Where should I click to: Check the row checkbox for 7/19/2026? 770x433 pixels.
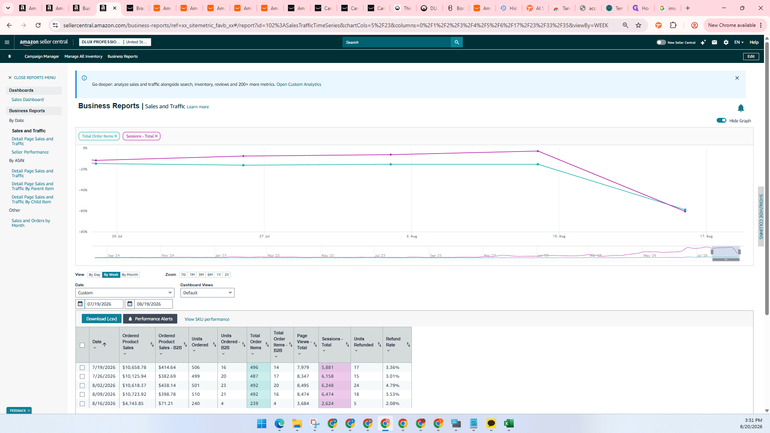tap(82, 368)
